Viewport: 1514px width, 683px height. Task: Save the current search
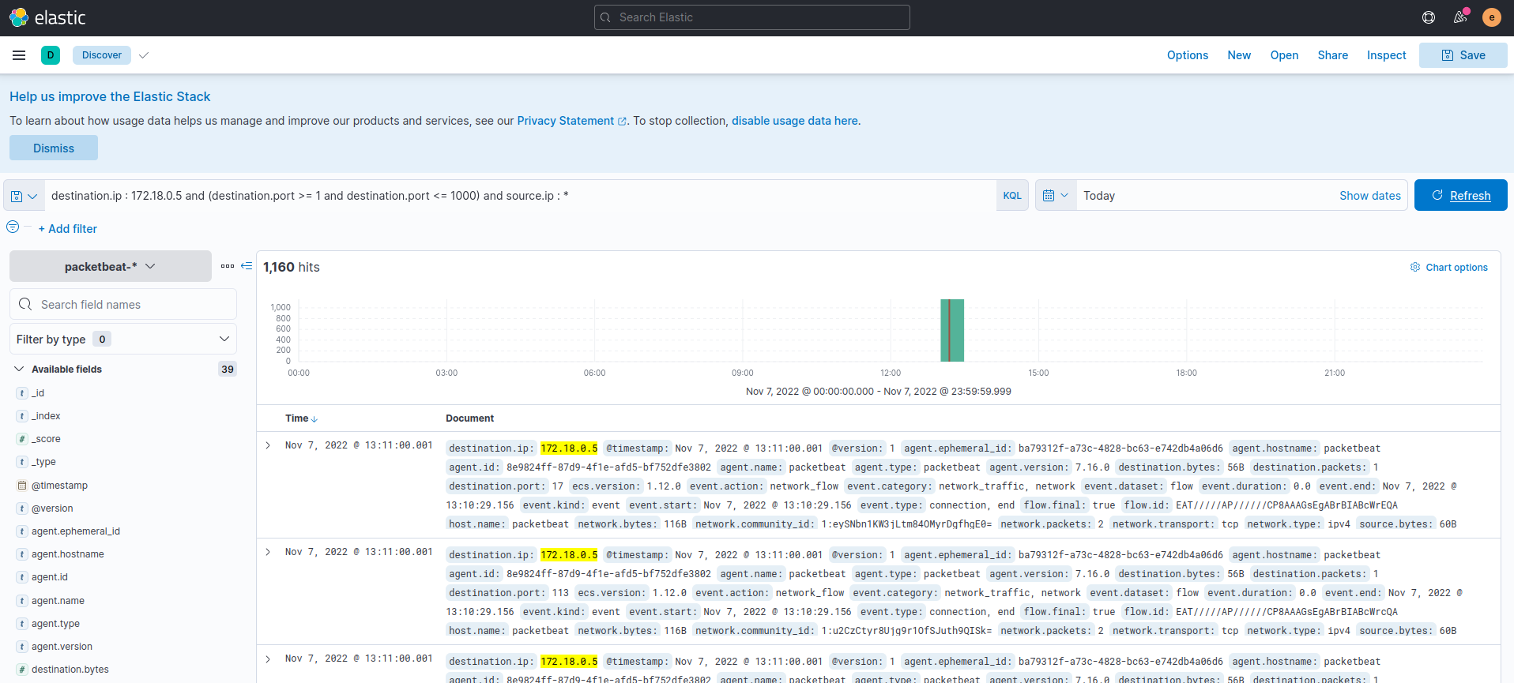pos(1463,55)
